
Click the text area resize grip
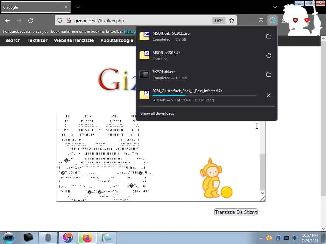pos(263,199)
